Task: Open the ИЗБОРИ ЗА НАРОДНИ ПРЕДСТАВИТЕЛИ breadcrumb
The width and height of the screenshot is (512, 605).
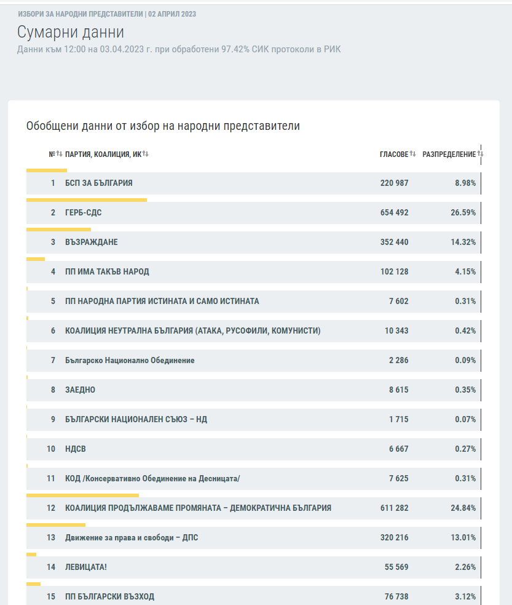Action: (x=81, y=14)
